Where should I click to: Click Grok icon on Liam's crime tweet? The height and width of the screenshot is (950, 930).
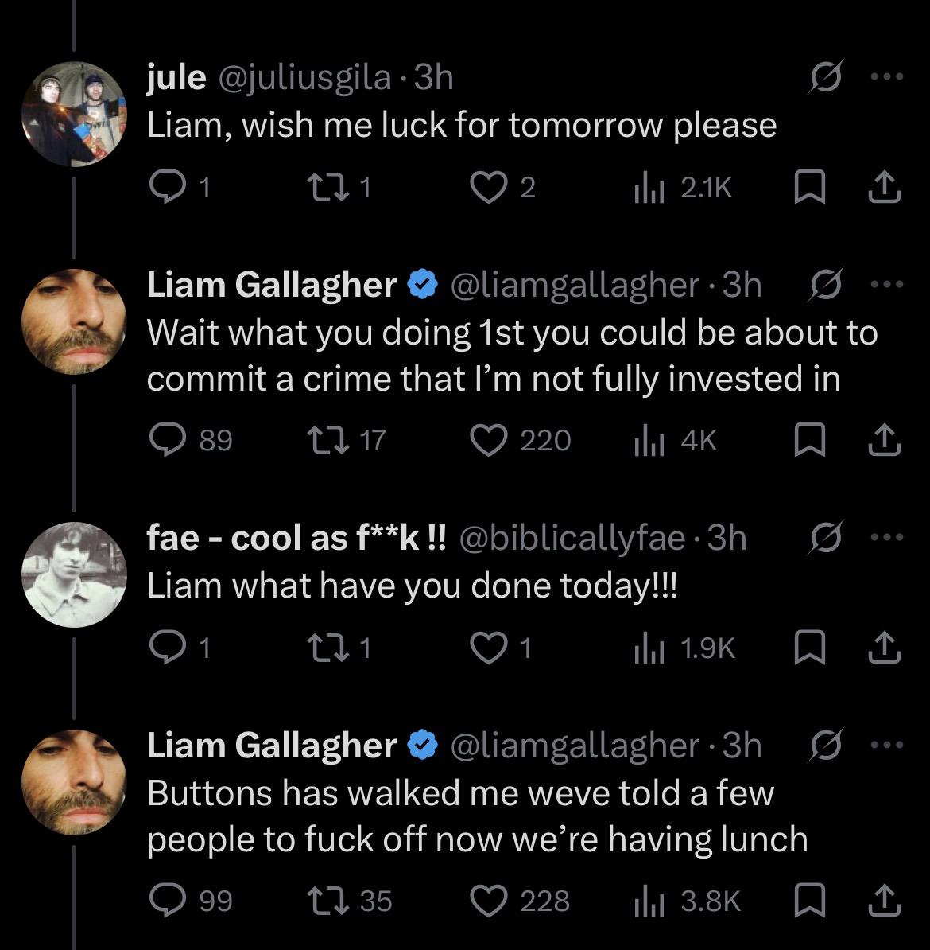pos(823,285)
